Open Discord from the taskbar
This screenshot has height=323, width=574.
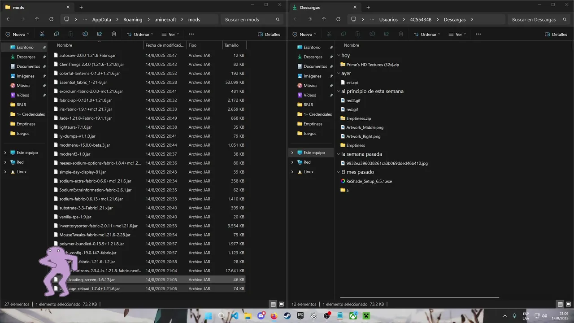261,316
